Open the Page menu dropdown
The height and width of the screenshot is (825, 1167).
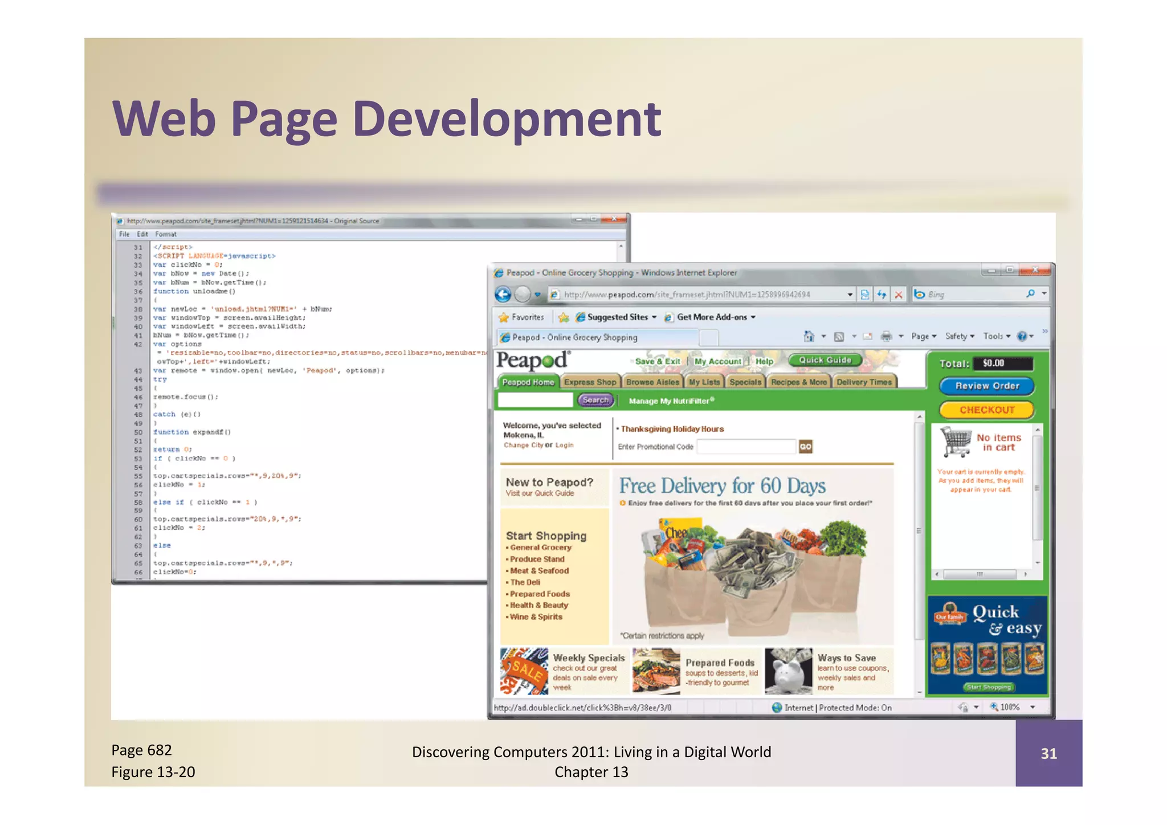(x=924, y=336)
